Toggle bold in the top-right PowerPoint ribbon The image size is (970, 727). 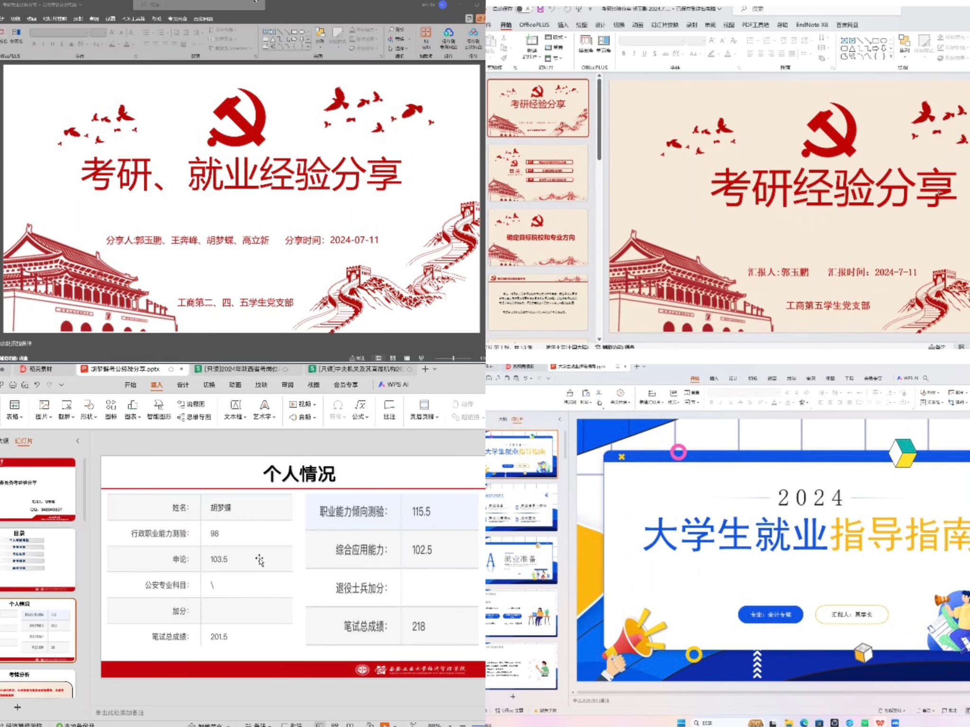624,54
